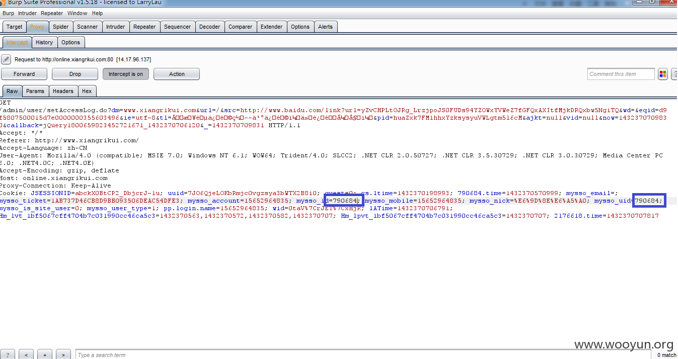Open the Action menu button
Image resolution: width=678 pixels, height=359 pixels.
tap(177, 74)
